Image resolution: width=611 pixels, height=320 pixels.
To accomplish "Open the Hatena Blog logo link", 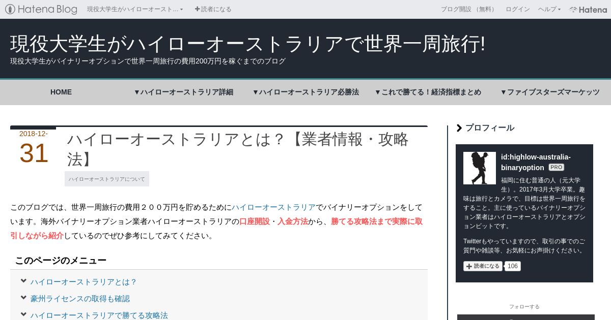I will point(41,9).
